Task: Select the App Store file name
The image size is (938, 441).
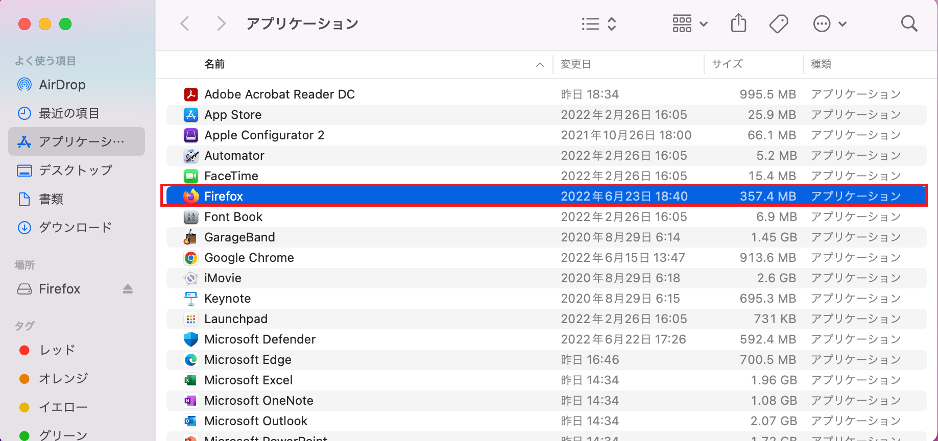Action: tap(233, 115)
